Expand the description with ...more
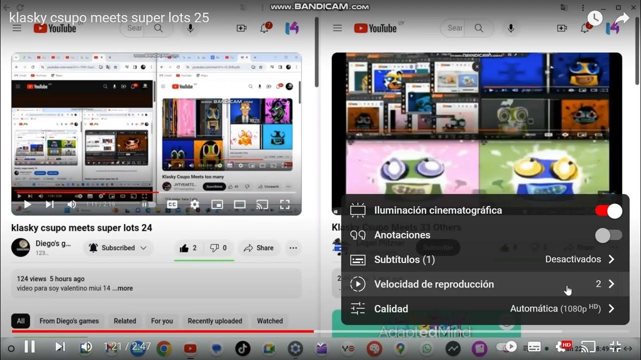 [x=123, y=288]
